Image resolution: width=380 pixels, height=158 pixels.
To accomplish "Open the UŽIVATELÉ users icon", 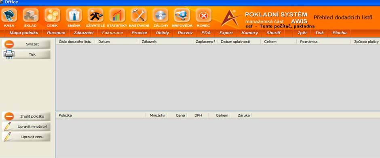I will pyautogui.click(x=95, y=15).
